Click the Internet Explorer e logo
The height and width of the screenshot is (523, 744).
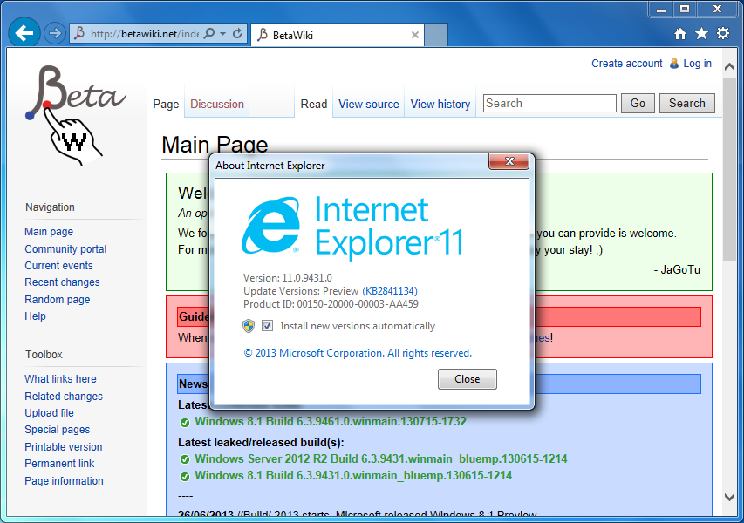click(x=271, y=225)
